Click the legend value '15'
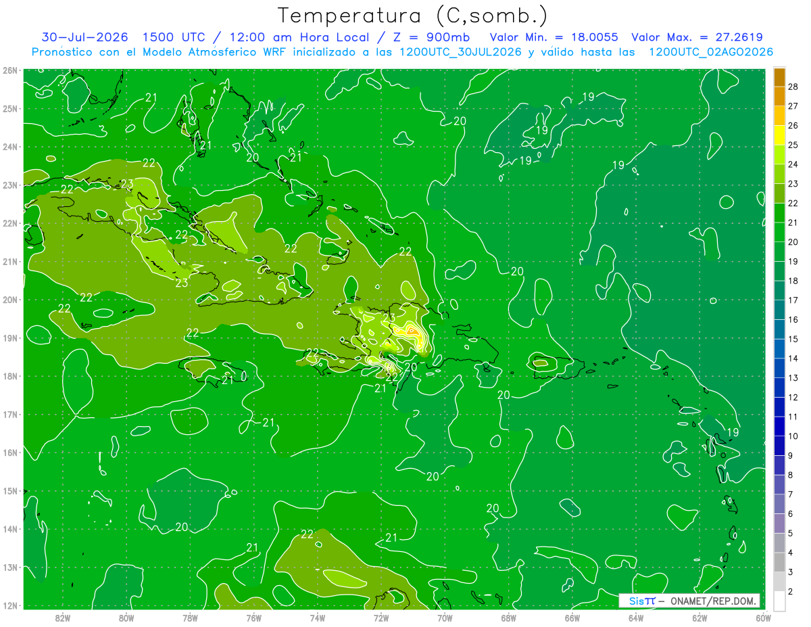 point(793,339)
